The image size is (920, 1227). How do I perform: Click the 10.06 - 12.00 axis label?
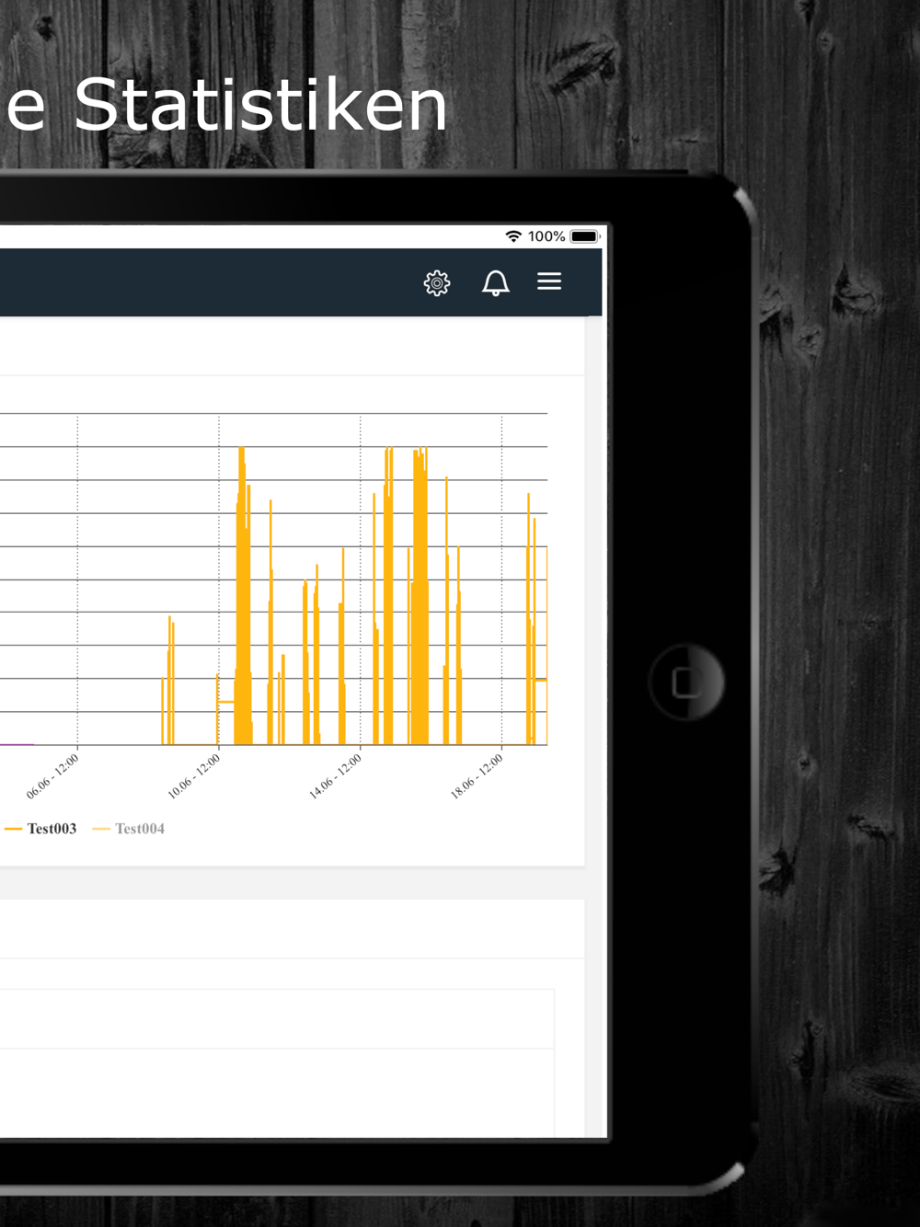point(194,776)
